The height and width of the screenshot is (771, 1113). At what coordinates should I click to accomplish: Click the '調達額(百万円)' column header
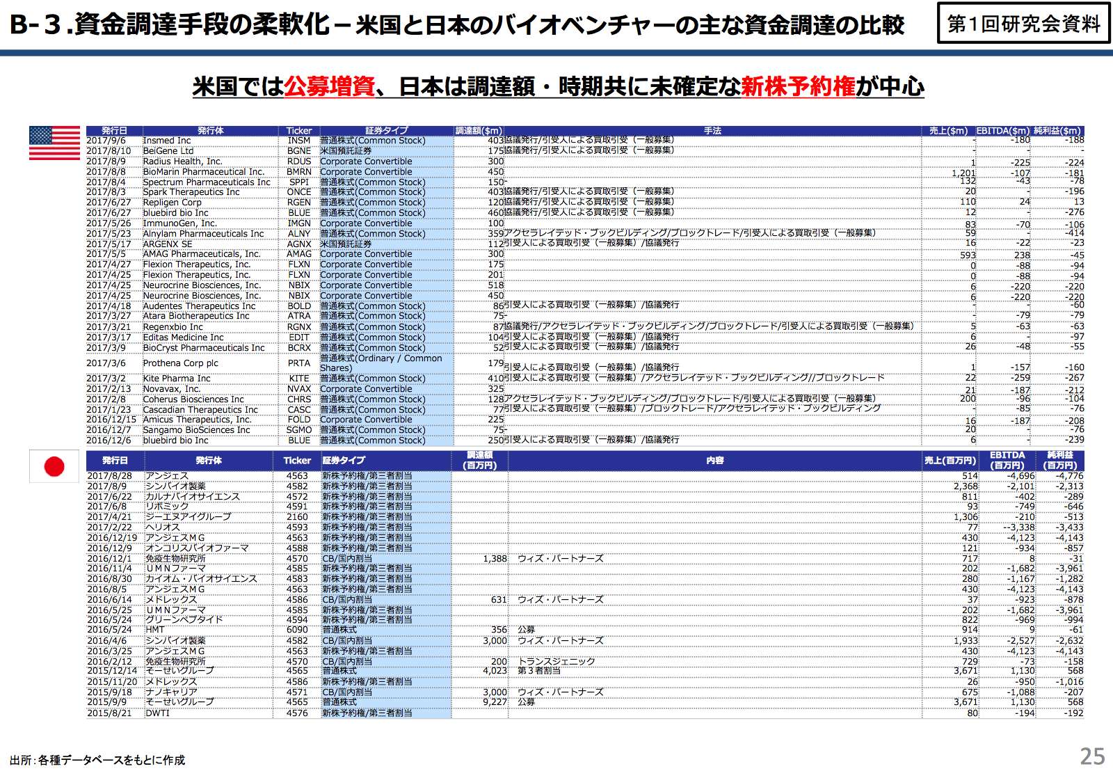[x=479, y=461]
